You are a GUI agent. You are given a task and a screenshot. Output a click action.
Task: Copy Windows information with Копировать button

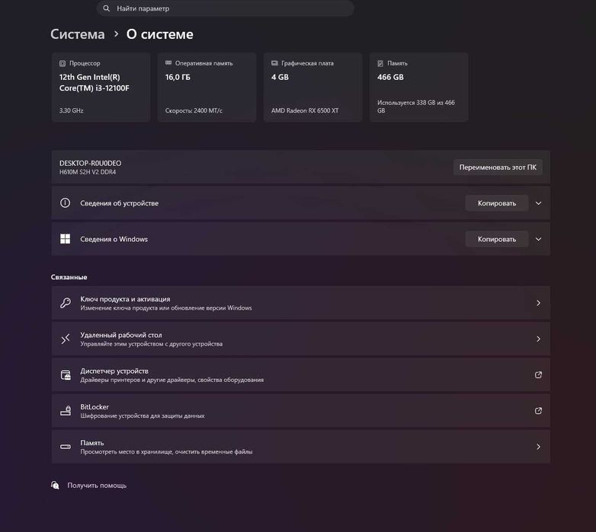pos(497,239)
